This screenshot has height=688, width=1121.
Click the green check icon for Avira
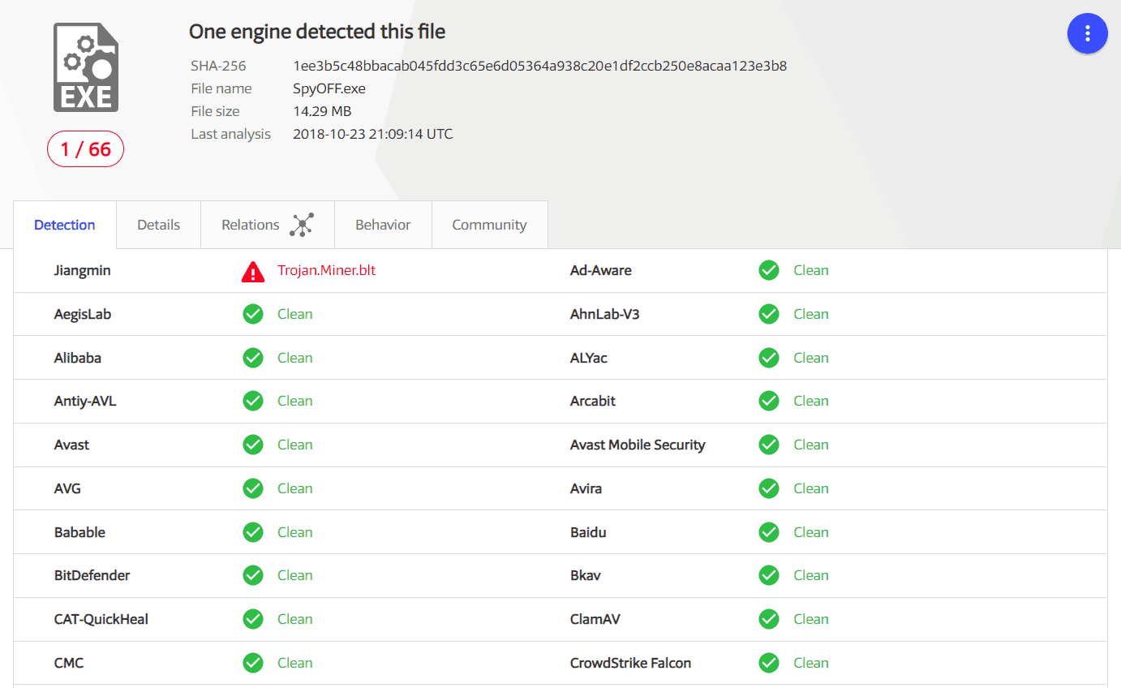pos(769,488)
